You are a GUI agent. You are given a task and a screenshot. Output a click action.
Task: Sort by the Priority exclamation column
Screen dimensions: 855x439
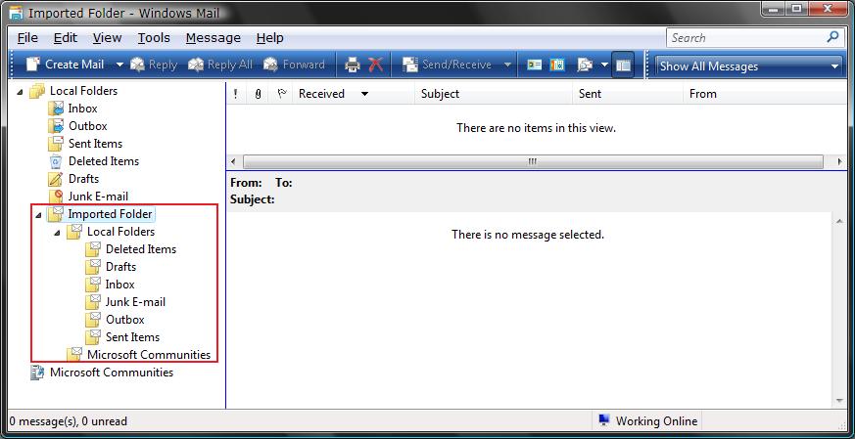[x=236, y=94]
